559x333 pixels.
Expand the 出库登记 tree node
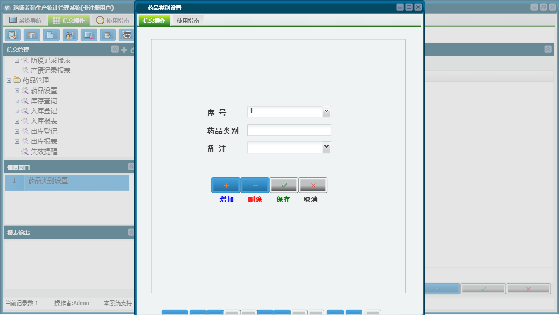point(17,131)
